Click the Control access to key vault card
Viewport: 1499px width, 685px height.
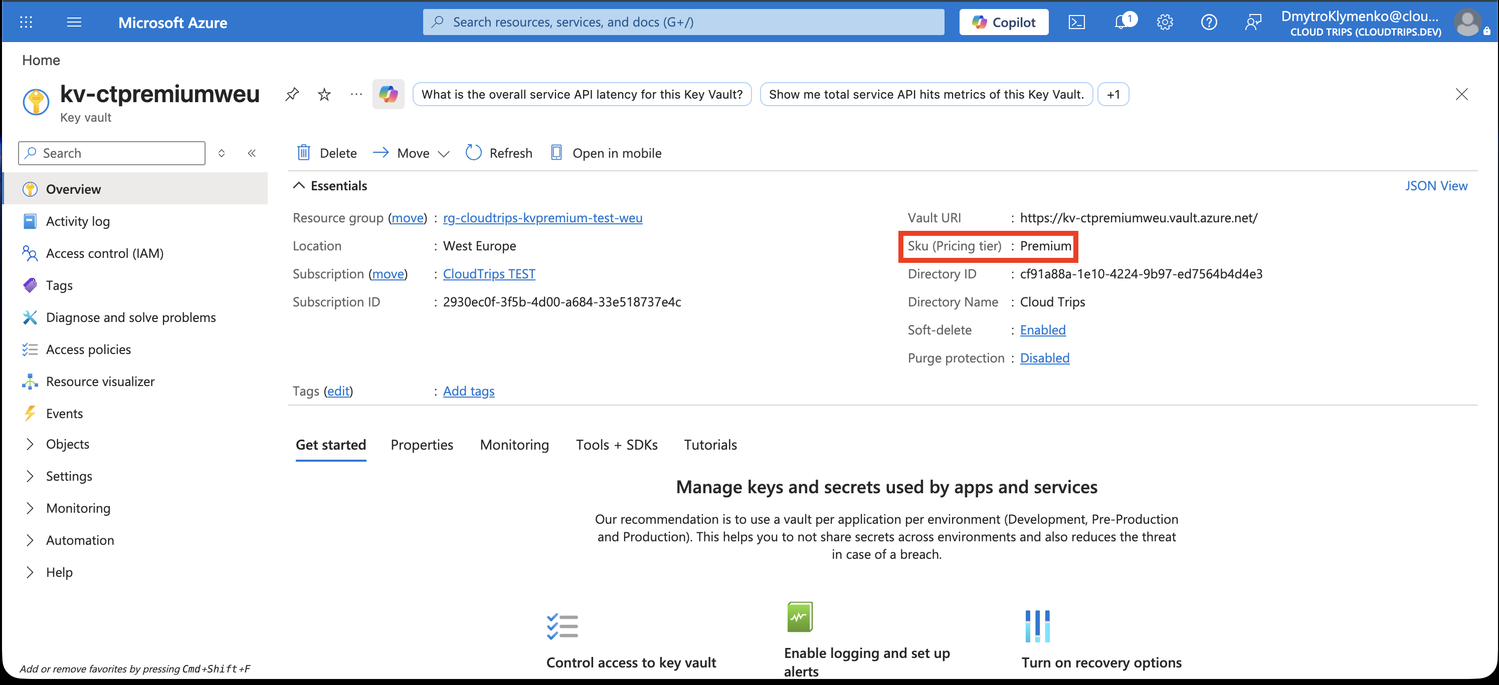click(x=631, y=641)
